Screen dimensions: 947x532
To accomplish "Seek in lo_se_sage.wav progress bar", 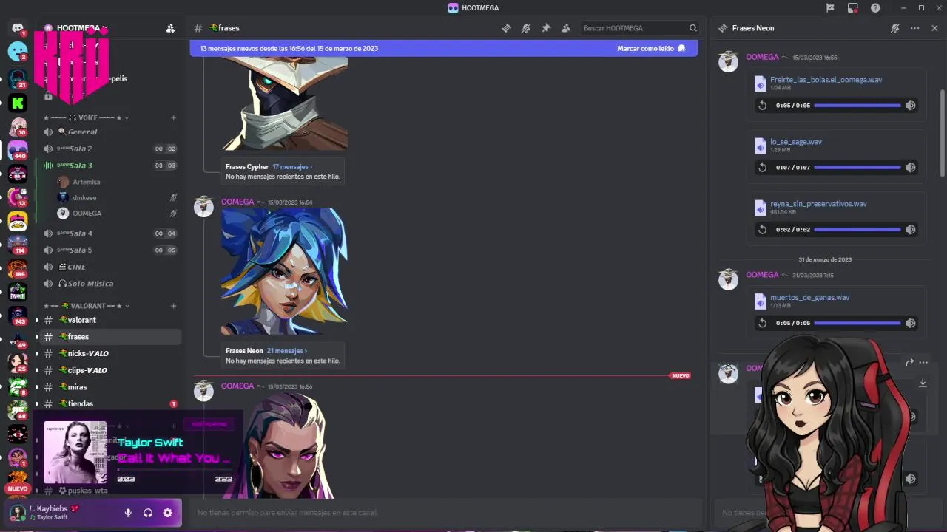I will click(x=857, y=168).
